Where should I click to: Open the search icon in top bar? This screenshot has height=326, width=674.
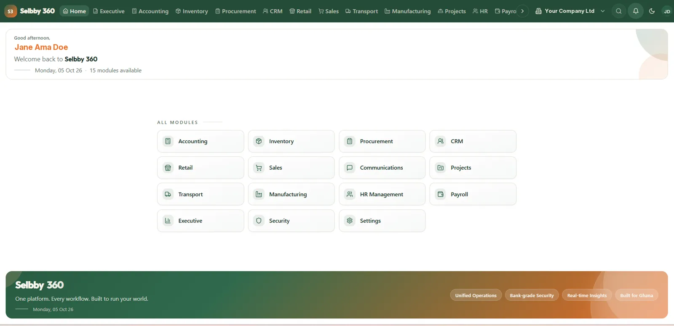click(618, 11)
